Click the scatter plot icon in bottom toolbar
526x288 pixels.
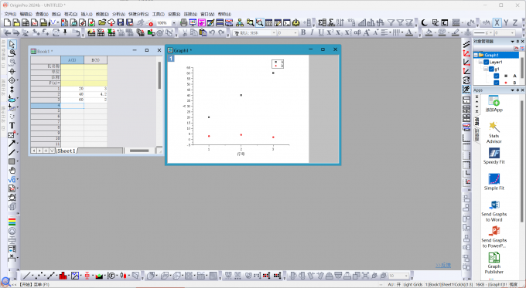(x=39, y=276)
